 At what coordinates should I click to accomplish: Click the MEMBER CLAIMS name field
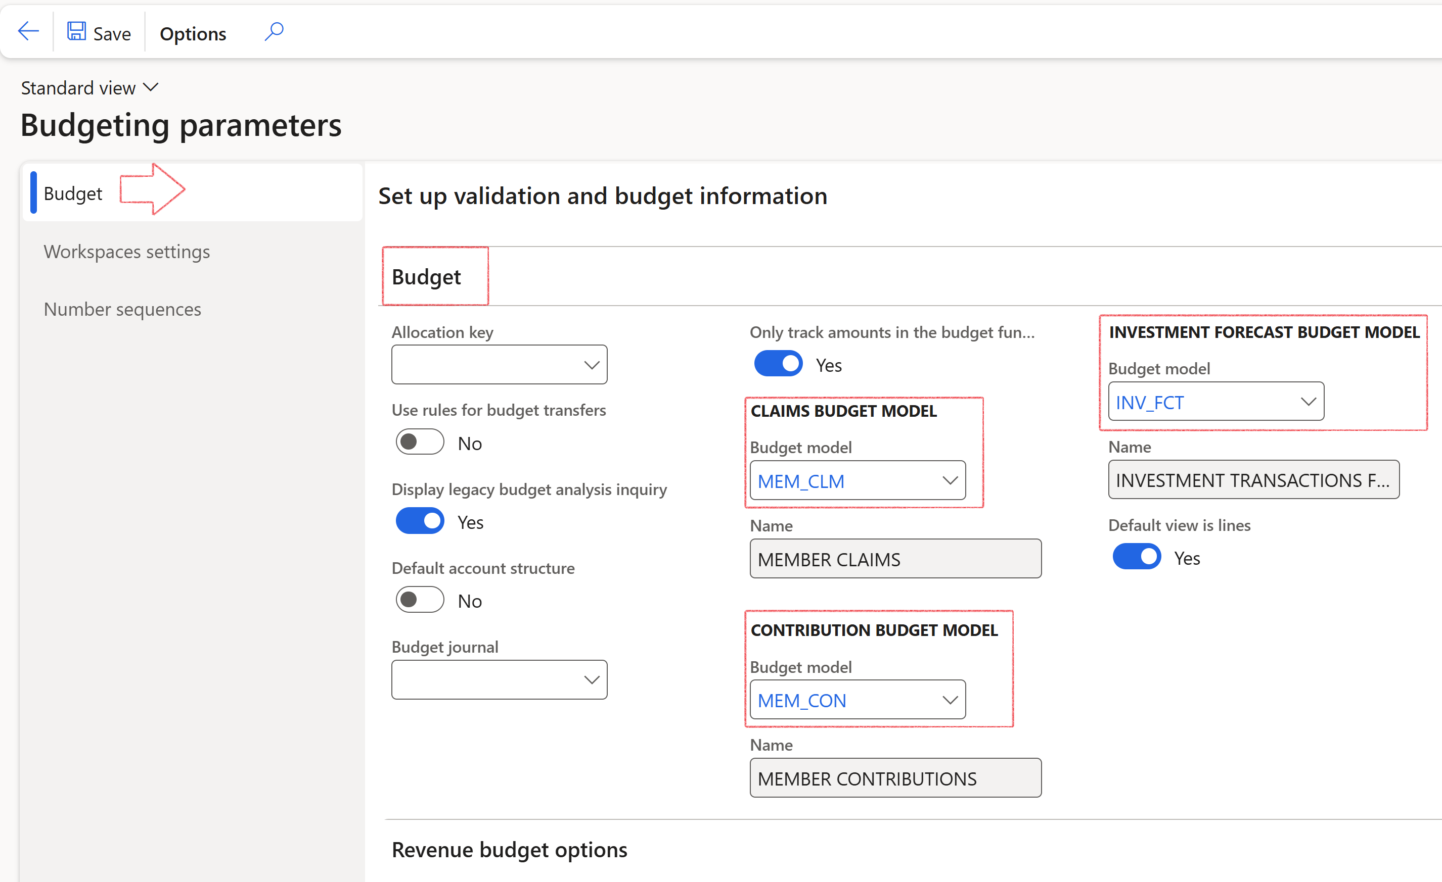[x=895, y=559]
